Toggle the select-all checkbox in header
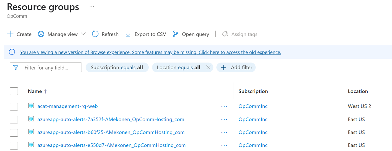Viewport: 392px width, 151px height. click(x=14, y=91)
